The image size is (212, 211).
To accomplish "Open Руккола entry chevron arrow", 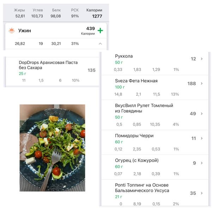I will pos(201,59).
